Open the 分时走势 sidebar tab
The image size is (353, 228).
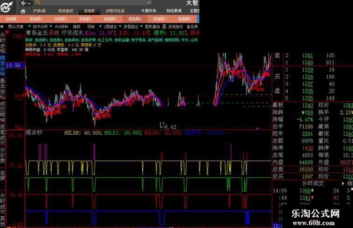point(3,43)
